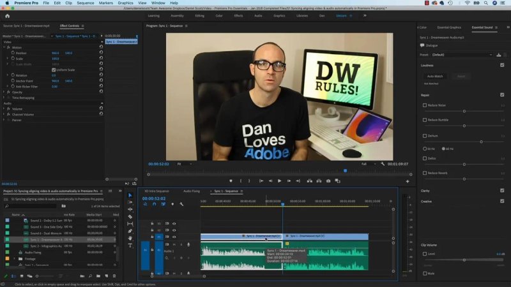Show more workspaces overflow chevron
This screenshot has width=511, height=287.
click(365, 15)
